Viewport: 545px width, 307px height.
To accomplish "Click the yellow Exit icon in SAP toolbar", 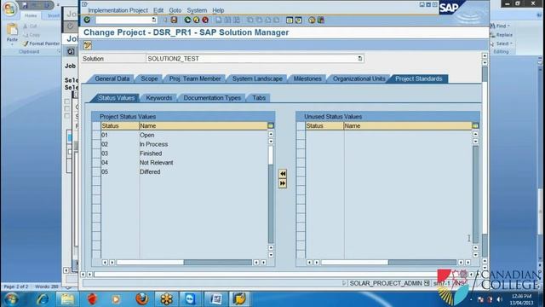I will click(197, 20).
